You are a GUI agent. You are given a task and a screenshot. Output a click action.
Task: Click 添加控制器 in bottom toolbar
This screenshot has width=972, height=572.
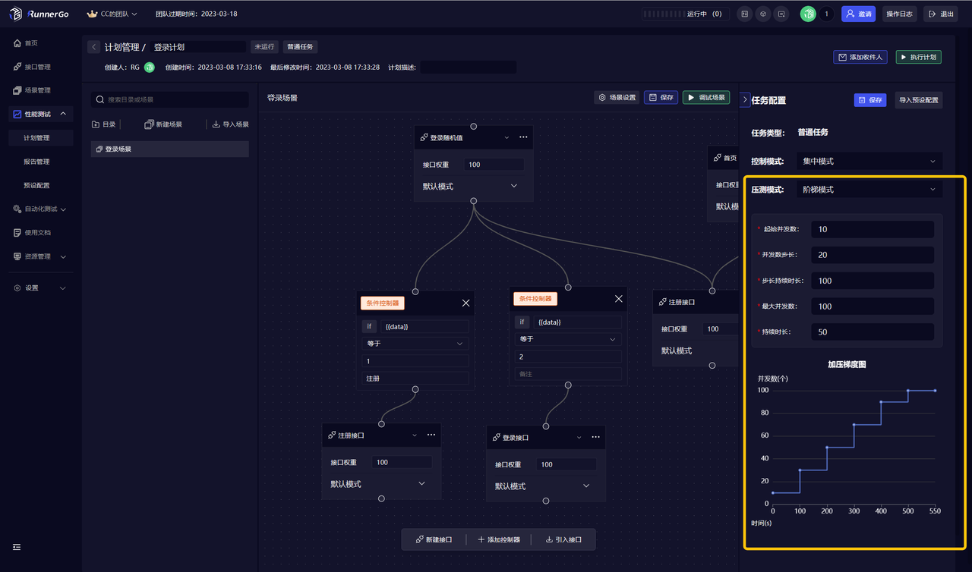click(499, 539)
